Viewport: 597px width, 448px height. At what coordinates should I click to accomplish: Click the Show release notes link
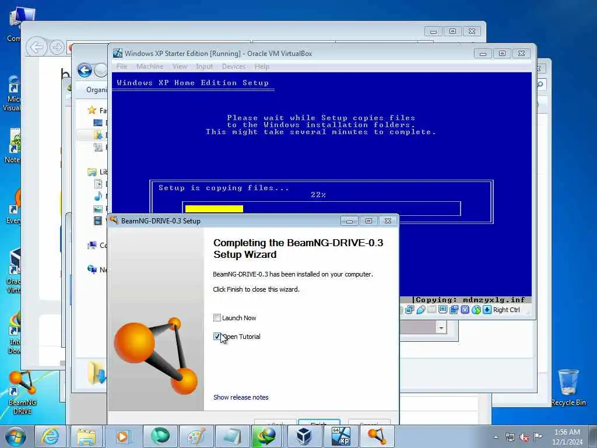(x=241, y=397)
